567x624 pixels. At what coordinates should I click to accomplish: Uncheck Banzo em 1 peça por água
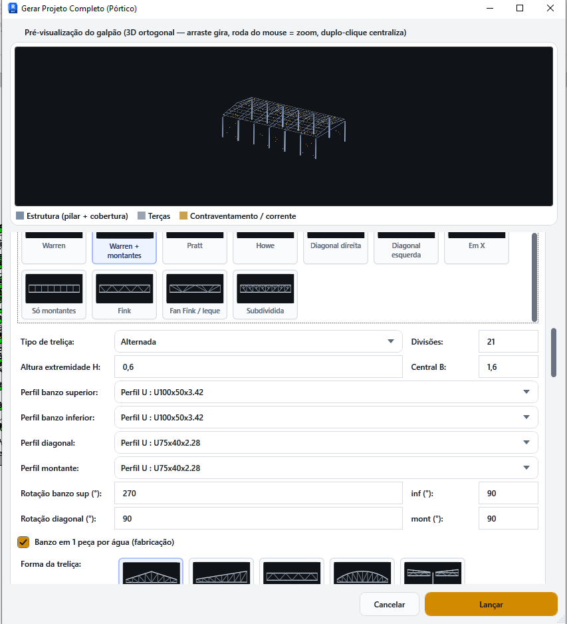pyautogui.click(x=23, y=542)
